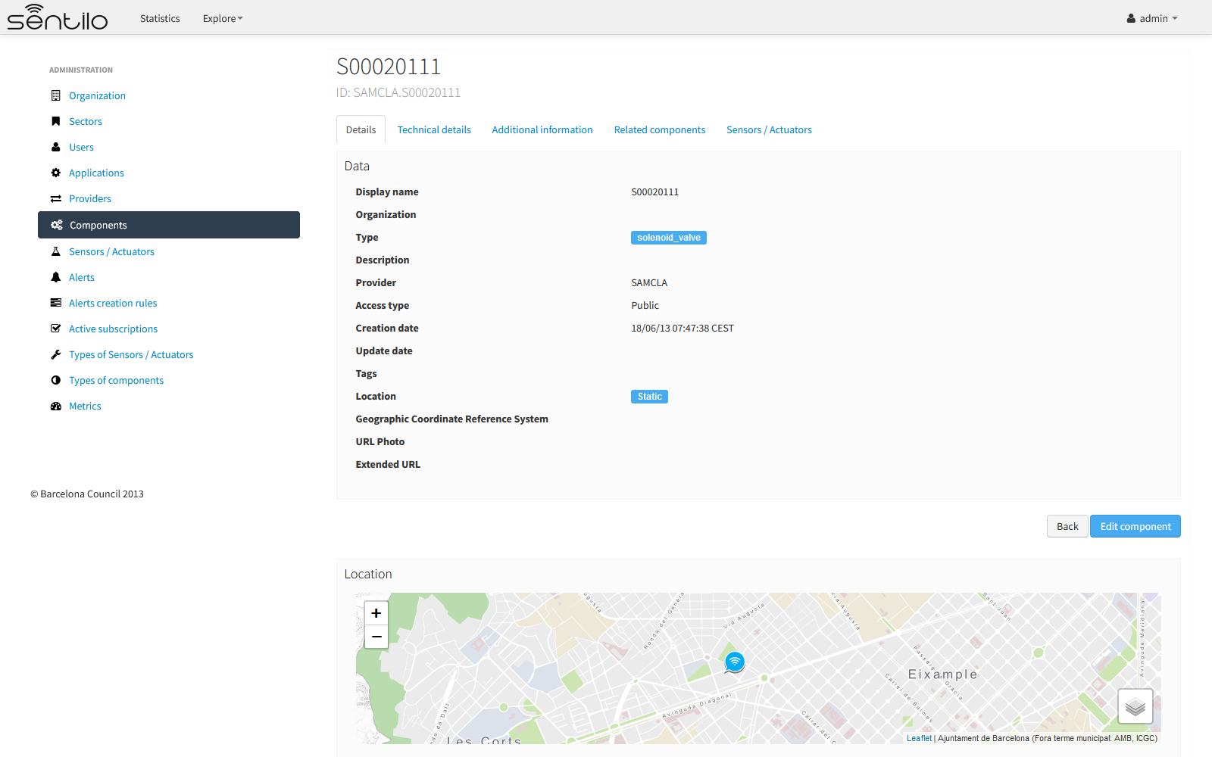Image resolution: width=1212 pixels, height=757 pixels.
Task: Open Types of components link
Action: click(116, 380)
